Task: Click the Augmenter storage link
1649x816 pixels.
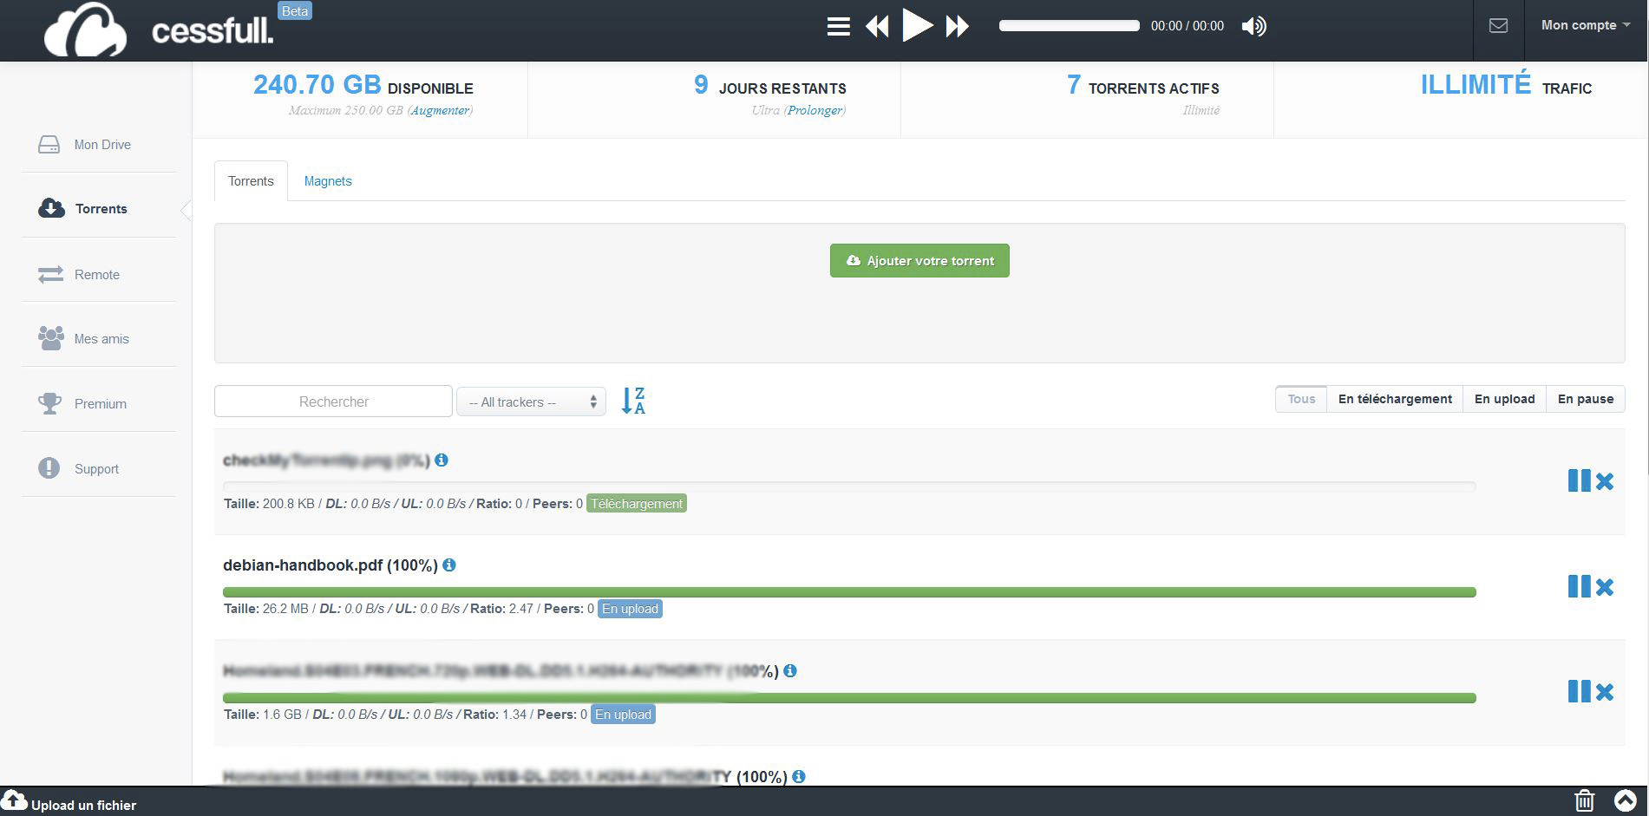Action: coord(440,110)
